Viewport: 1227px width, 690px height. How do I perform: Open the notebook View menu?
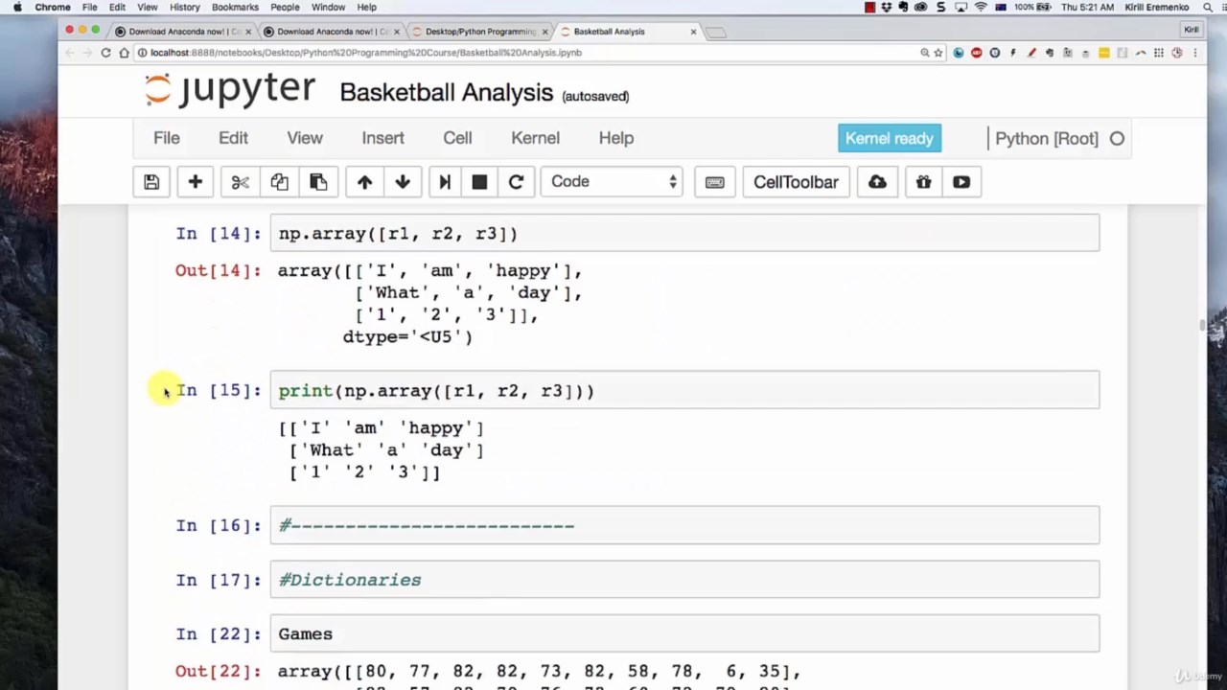305,138
